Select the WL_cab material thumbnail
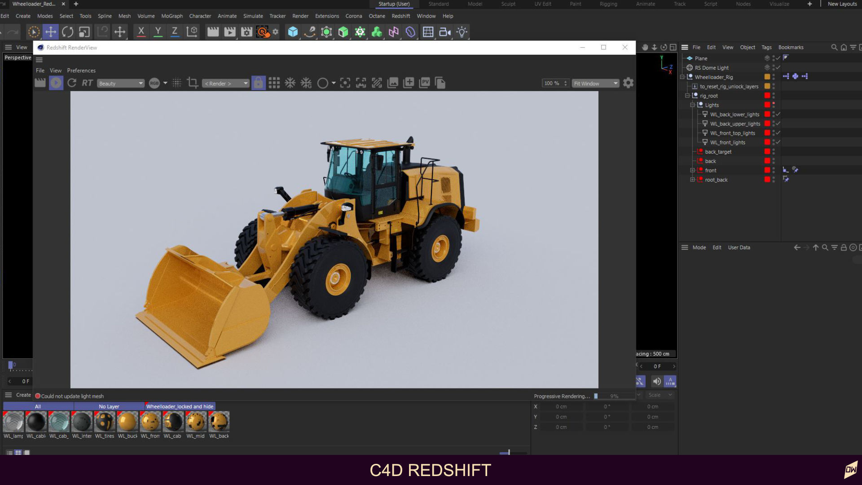 (173, 422)
